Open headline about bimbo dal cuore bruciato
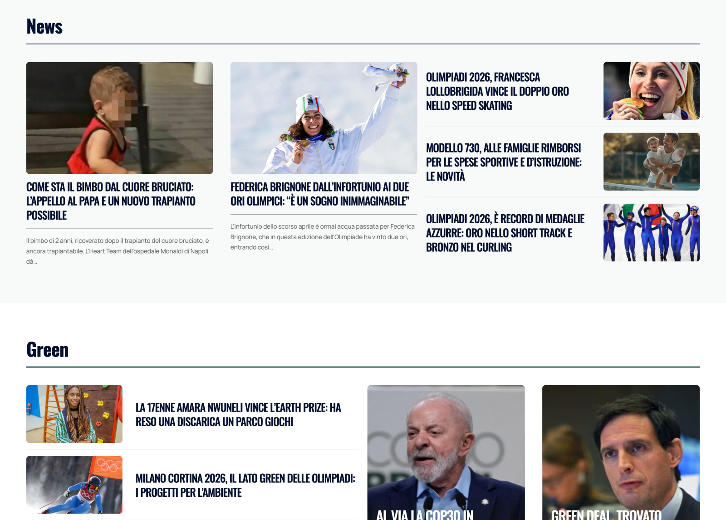The width and height of the screenshot is (726, 520). tap(111, 201)
